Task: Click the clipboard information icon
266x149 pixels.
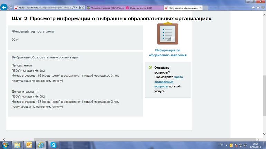Action: tap(168, 34)
